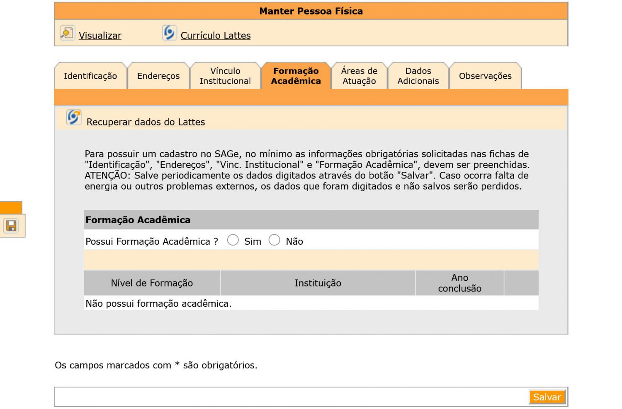Select the Não radio button

[275, 240]
